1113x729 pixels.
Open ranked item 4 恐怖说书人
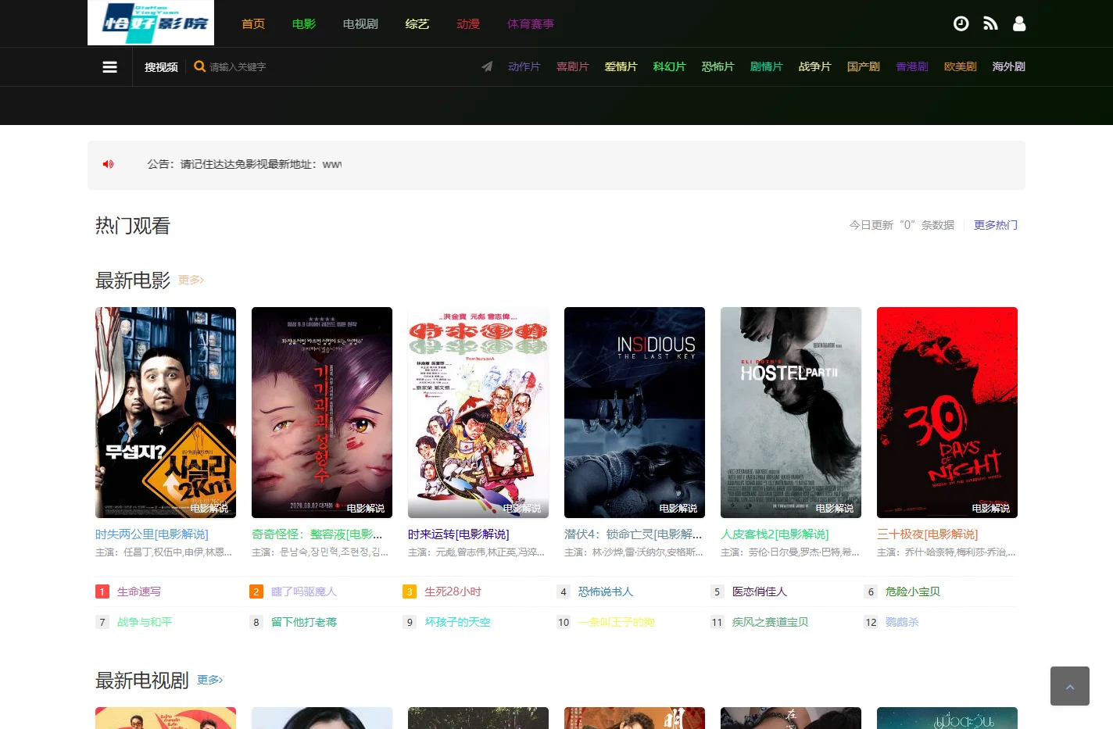(606, 591)
